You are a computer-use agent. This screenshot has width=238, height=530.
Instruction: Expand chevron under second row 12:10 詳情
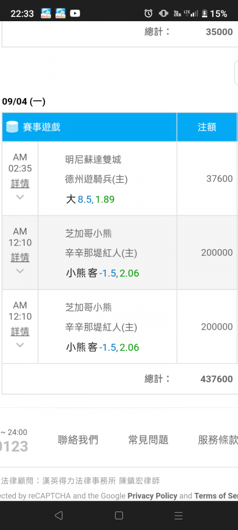click(20, 271)
